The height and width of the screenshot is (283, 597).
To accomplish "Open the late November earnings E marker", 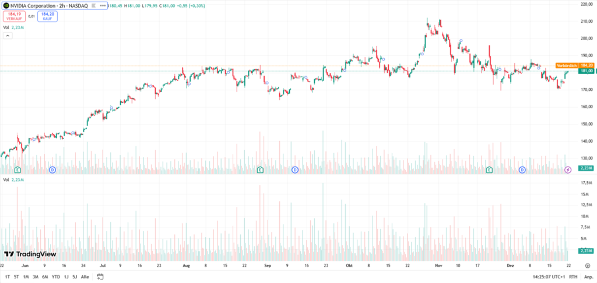I will [490, 169].
